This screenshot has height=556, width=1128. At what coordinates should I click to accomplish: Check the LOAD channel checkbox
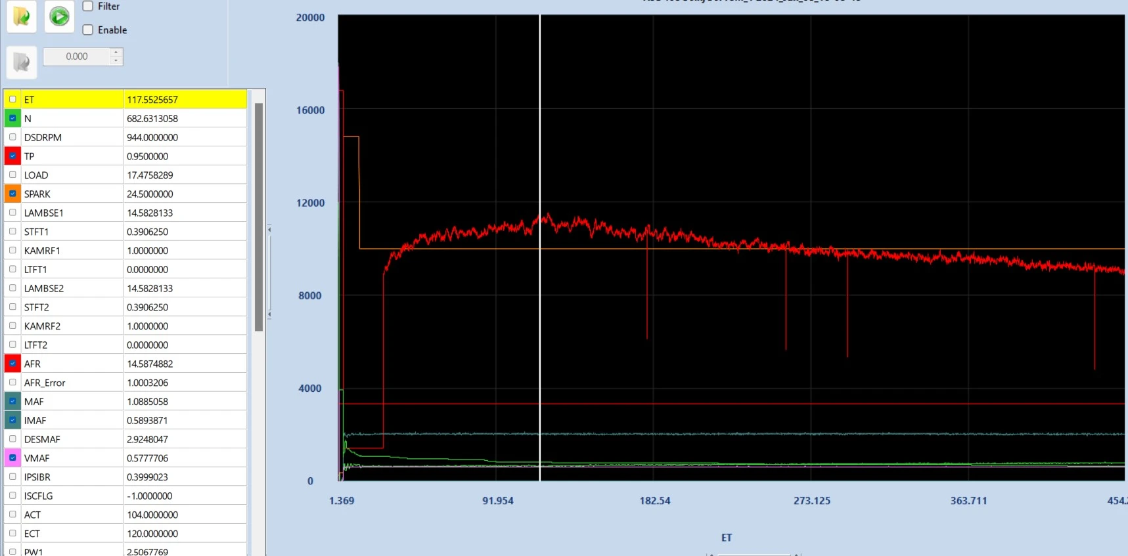pyautogui.click(x=12, y=175)
